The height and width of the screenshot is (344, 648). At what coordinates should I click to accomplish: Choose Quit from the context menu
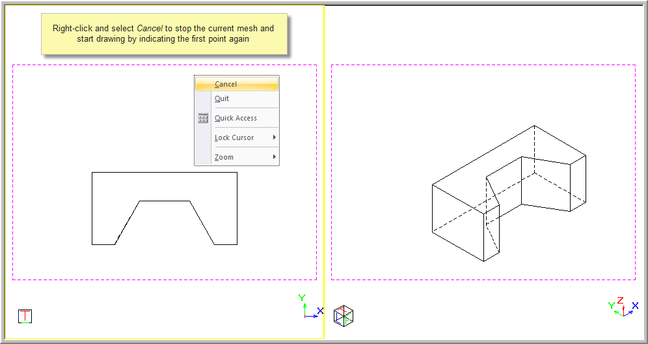(x=222, y=98)
